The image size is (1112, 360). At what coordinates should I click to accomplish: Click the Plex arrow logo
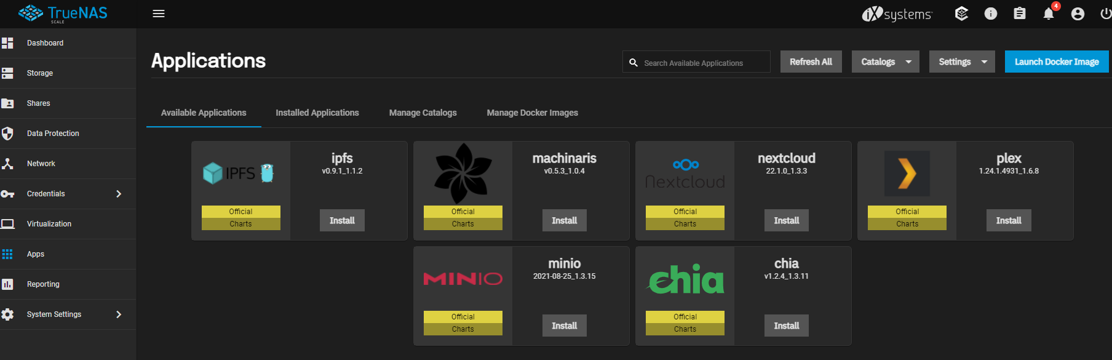pyautogui.click(x=907, y=174)
